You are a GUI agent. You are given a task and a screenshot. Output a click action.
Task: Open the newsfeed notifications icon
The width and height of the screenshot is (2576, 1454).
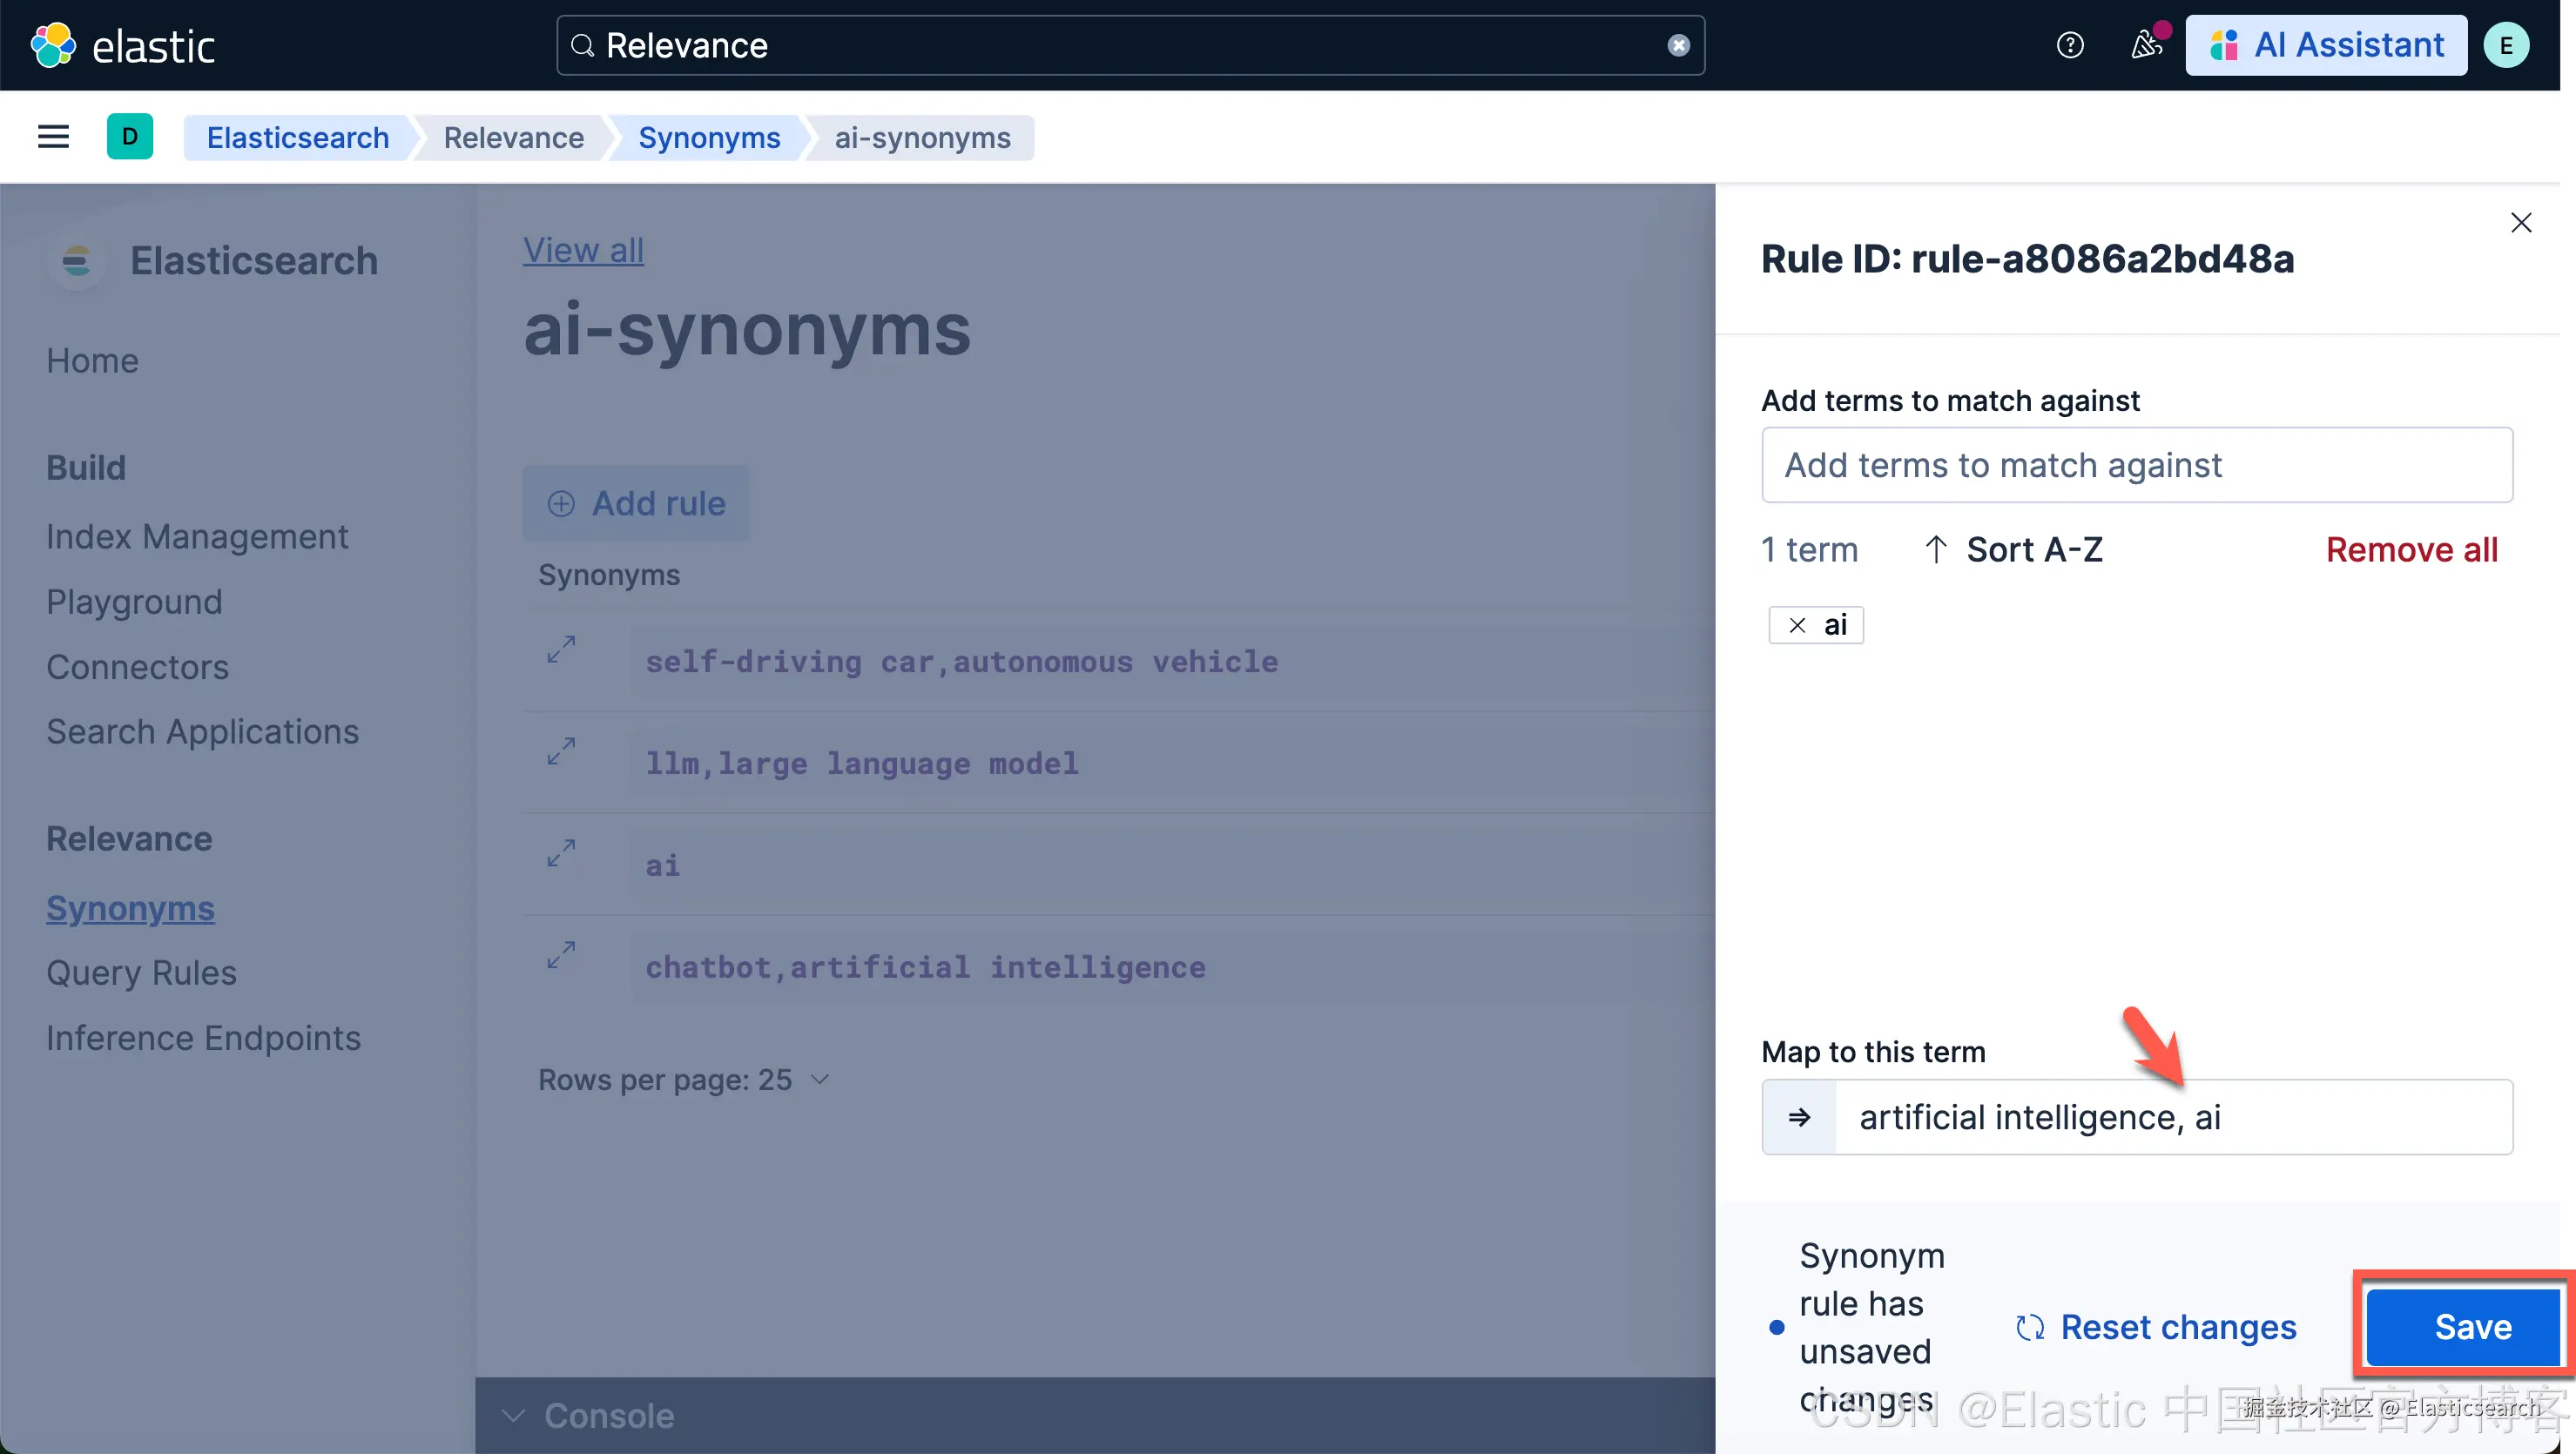2145,45
